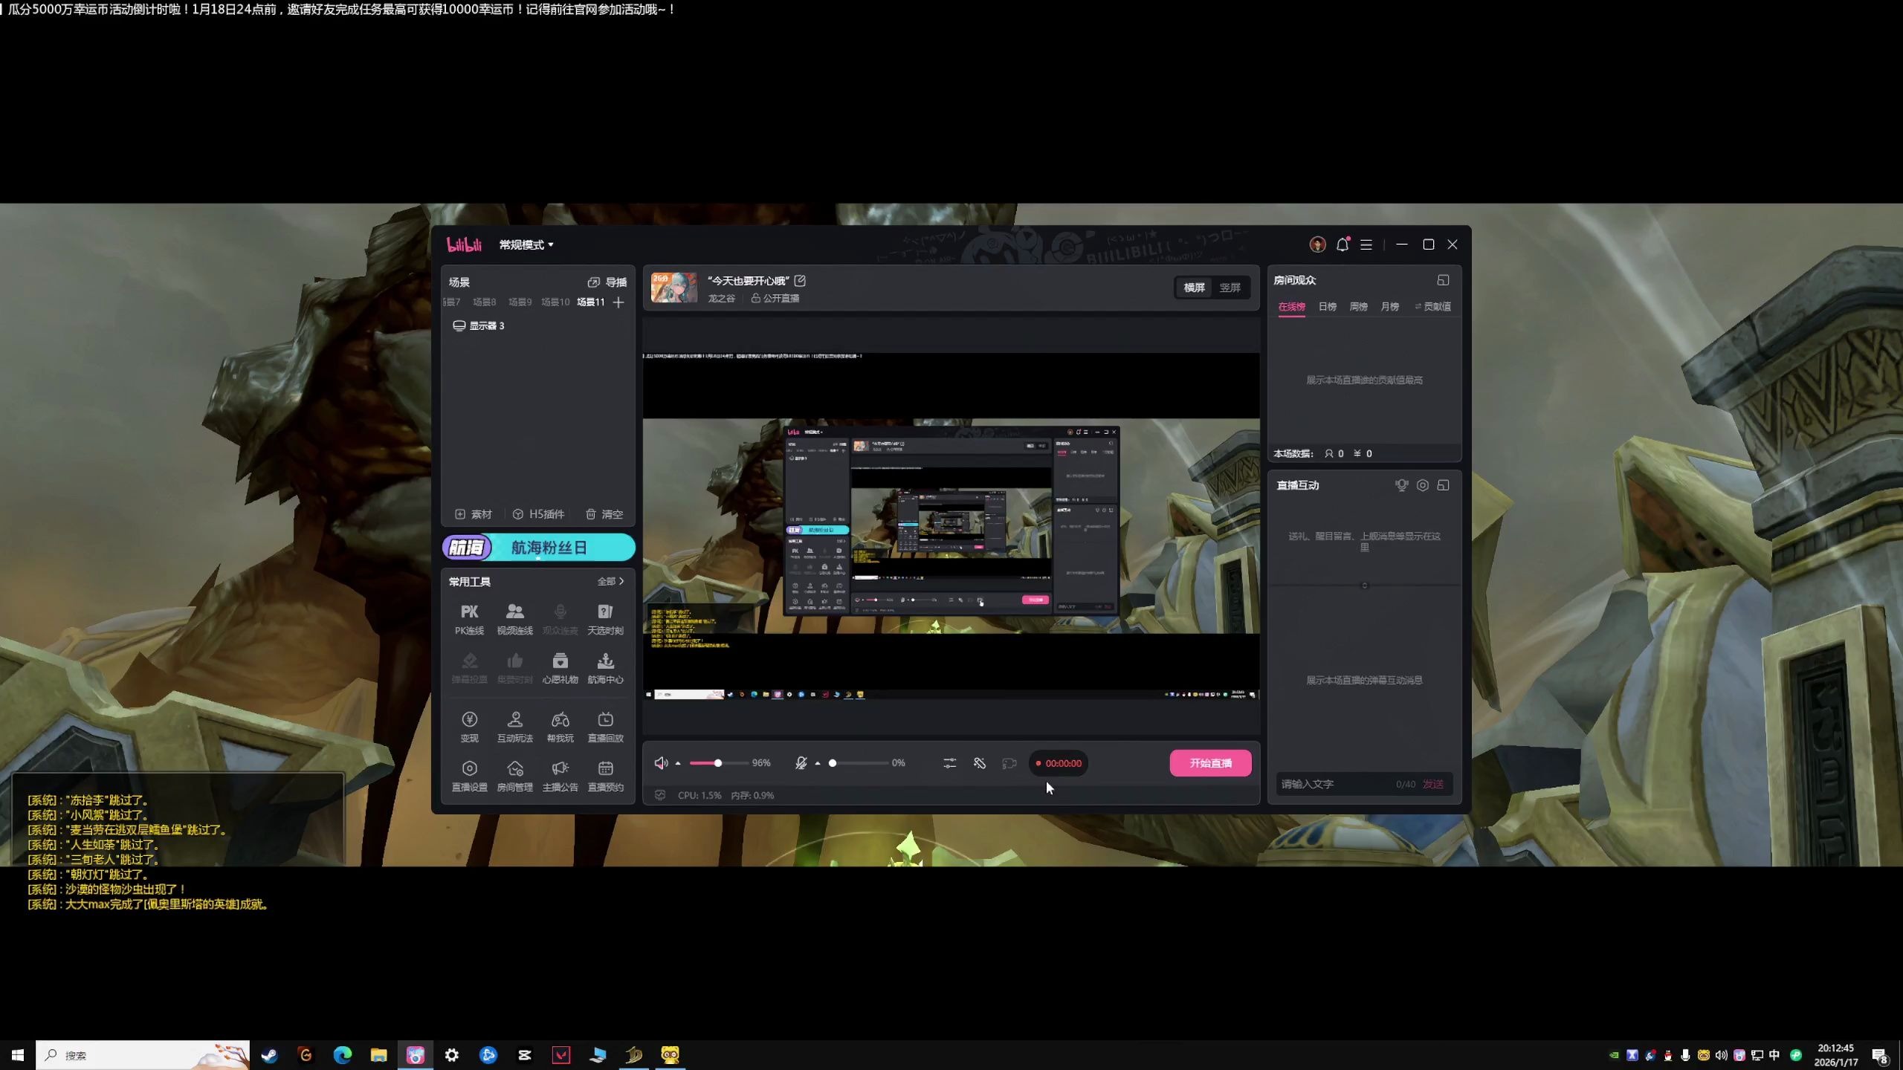Select the 场景10 scene tab
Image resolution: width=1903 pixels, height=1070 pixels.
pos(555,302)
